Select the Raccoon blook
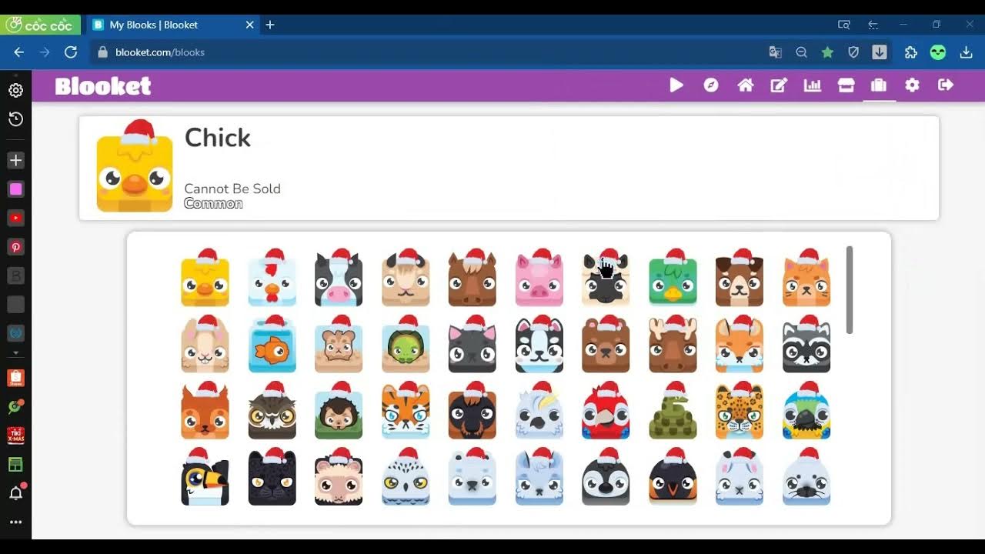 [806, 344]
